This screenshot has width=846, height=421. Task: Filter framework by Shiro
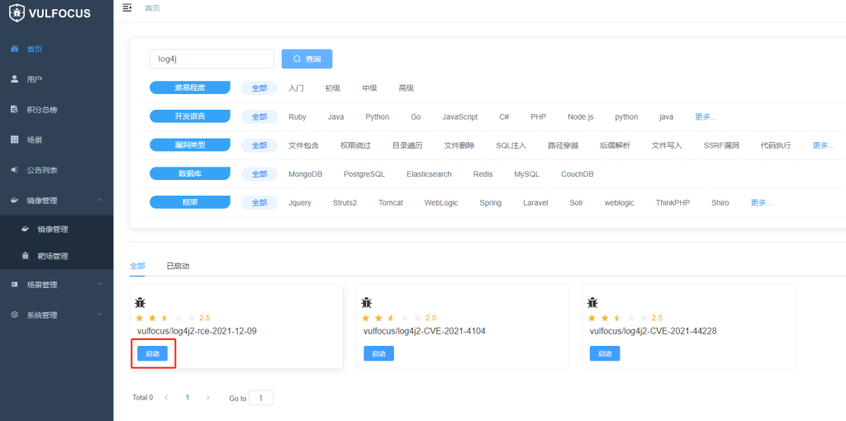point(720,203)
